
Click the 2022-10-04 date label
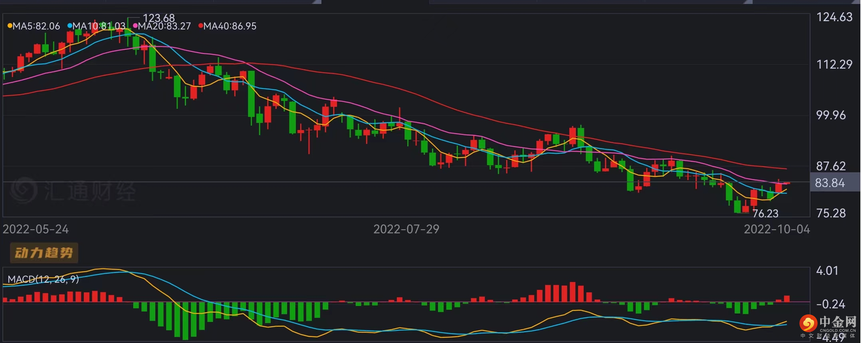pyautogui.click(x=777, y=229)
